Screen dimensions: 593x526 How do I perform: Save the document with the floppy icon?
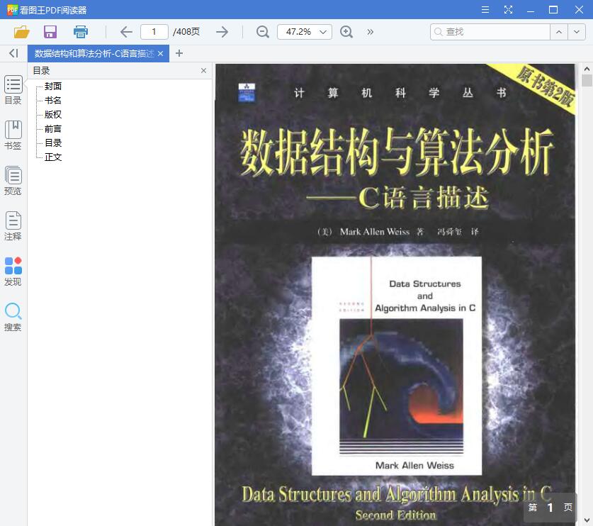click(x=50, y=32)
